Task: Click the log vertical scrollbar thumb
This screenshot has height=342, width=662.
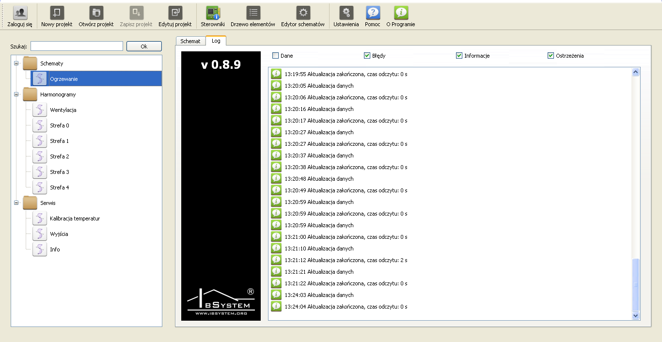Action: 636,285
